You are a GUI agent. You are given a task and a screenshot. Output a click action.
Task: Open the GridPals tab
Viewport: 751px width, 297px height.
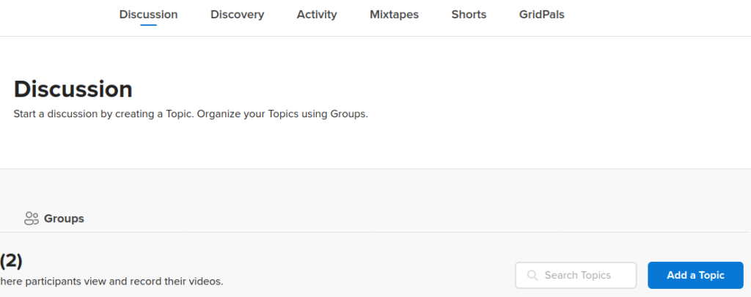click(x=542, y=15)
